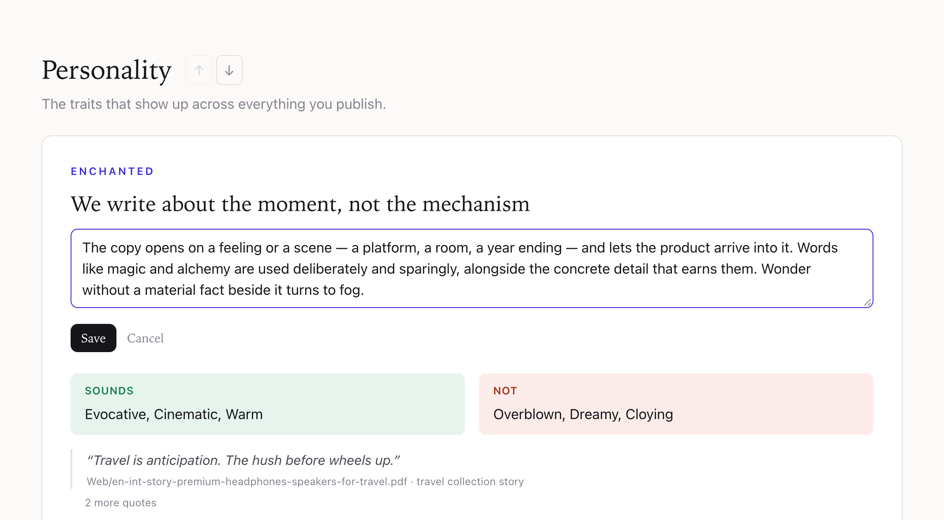Select the Sounds Evocative, Cinematic, Warm box
This screenshot has height=520, width=944.
(x=268, y=404)
